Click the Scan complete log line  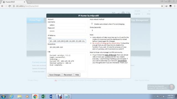[x=56, y=65]
